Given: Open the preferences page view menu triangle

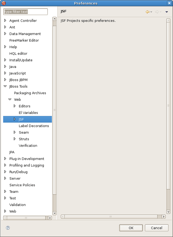Looking at the screenshot, I should [166, 12].
